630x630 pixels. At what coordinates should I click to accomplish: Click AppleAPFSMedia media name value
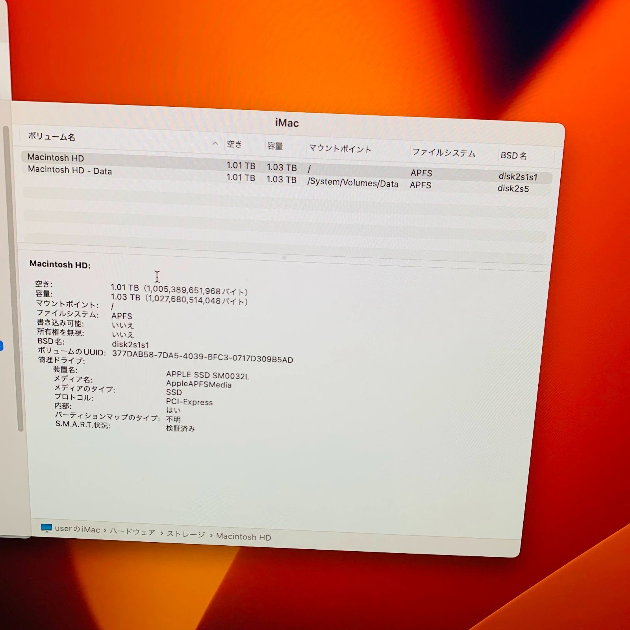tap(199, 384)
